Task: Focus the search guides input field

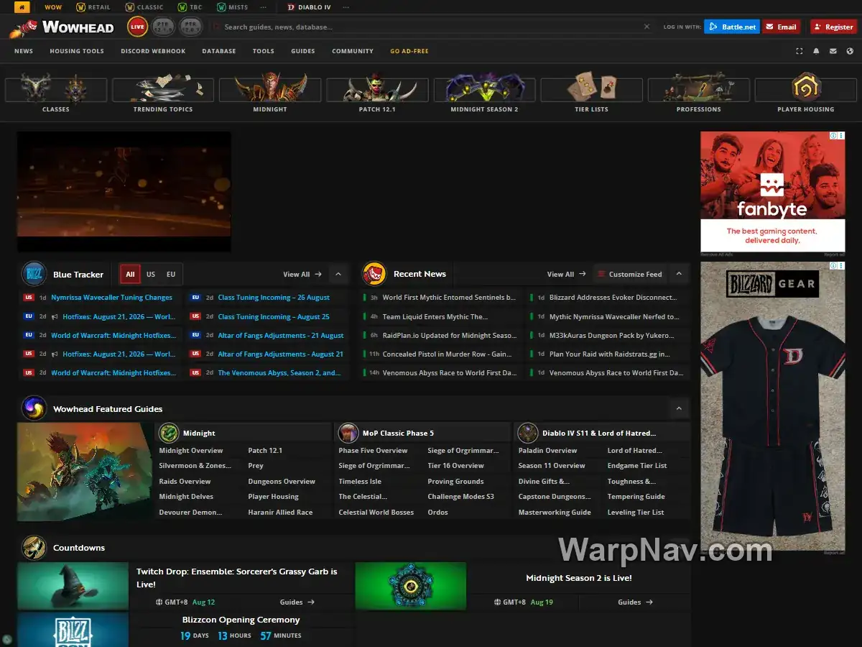Action: pos(431,27)
